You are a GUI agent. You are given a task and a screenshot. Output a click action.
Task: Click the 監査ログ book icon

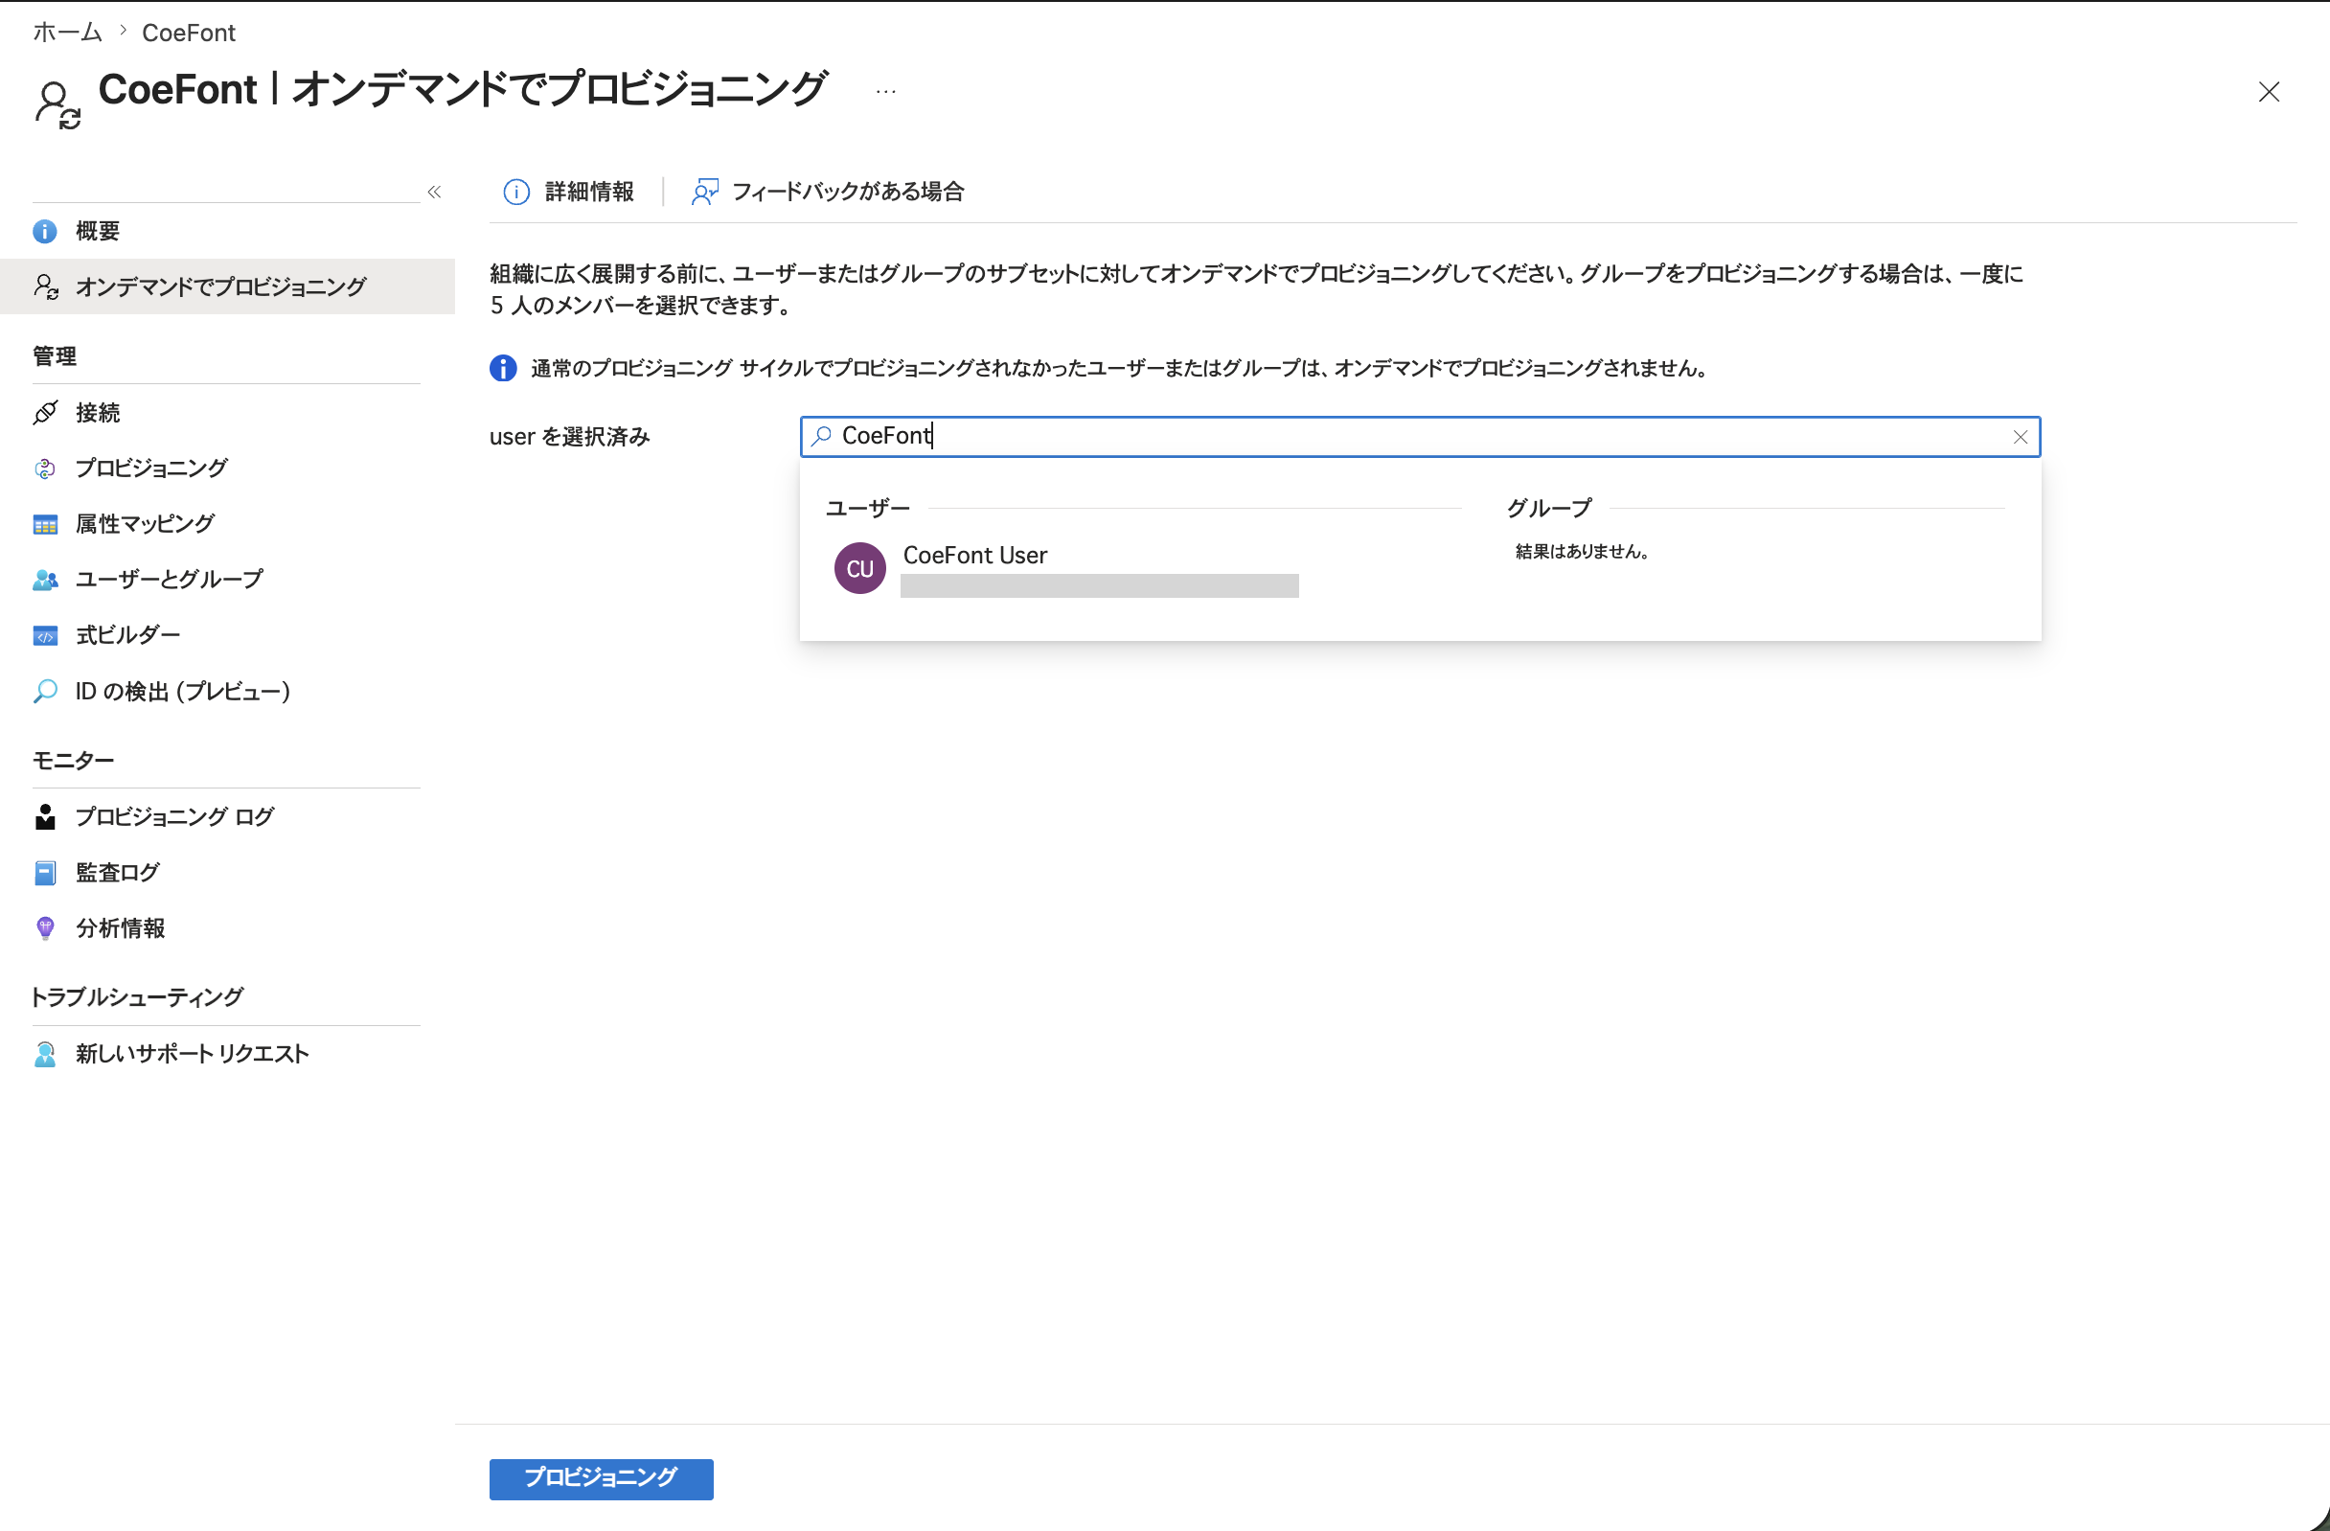pos(45,872)
